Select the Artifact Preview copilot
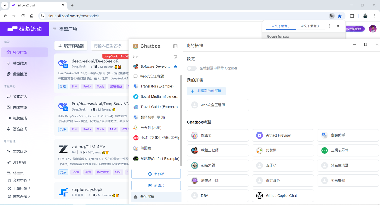This screenshot has height=209, width=380. (x=283, y=135)
